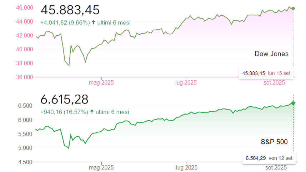Click set 2025 on S&P 500 time axis

276,167
